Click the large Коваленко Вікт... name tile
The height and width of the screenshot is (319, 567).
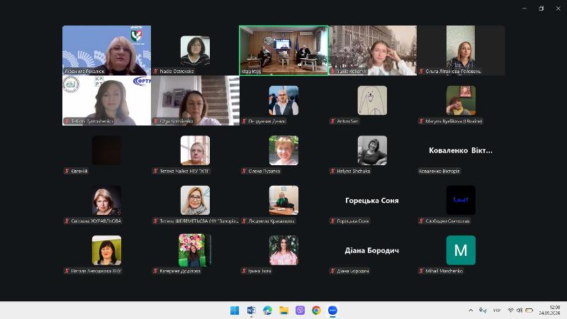460,150
